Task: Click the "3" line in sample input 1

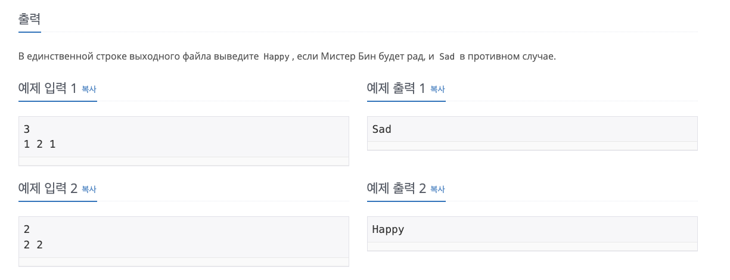Action: [27, 129]
